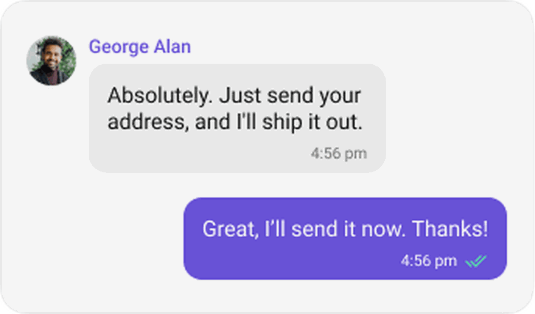This screenshot has width=535, height=314.
Task: Click the word "Absolutely." in the message
Action: tap(158, 96)
